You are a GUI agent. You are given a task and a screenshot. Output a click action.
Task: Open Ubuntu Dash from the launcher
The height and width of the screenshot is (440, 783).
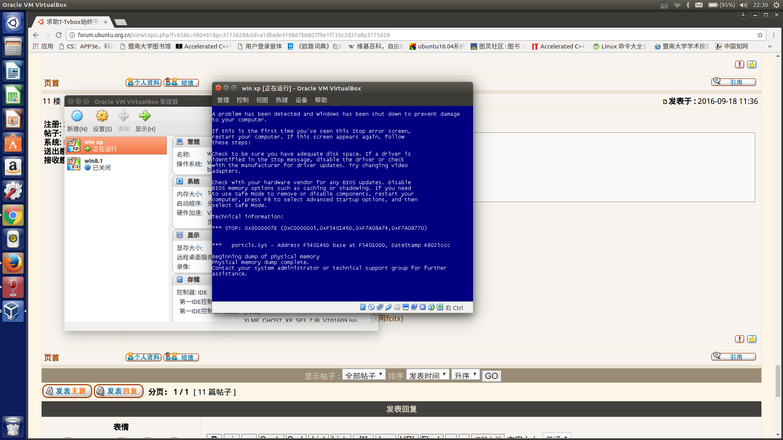click(13, 23)
